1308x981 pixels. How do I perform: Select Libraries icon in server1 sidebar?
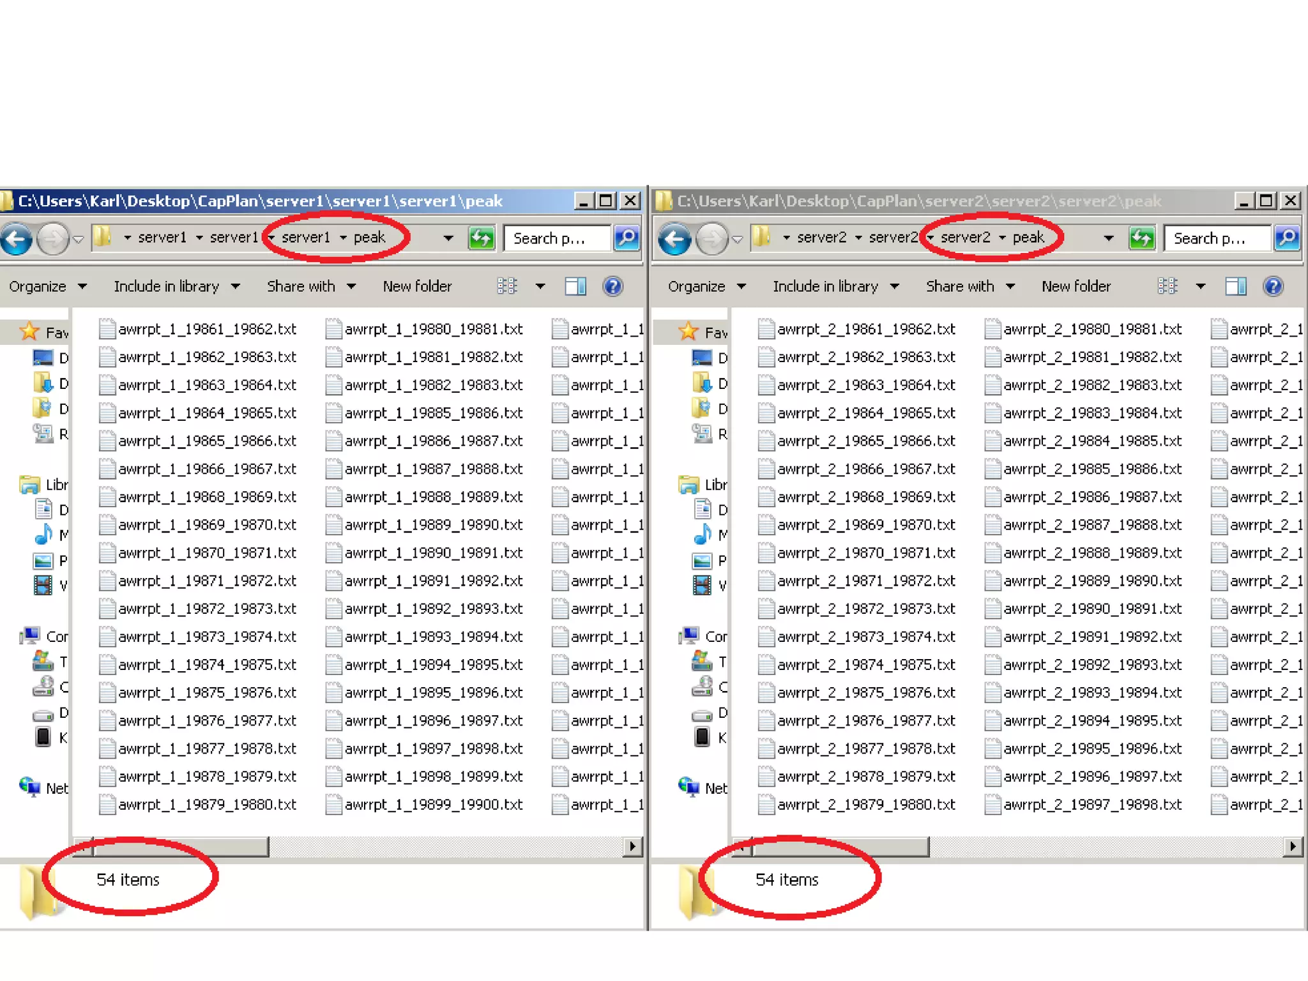click(x=29, y=485)
